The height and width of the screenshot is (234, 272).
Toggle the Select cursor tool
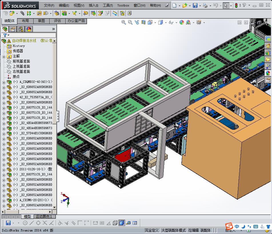226,5
